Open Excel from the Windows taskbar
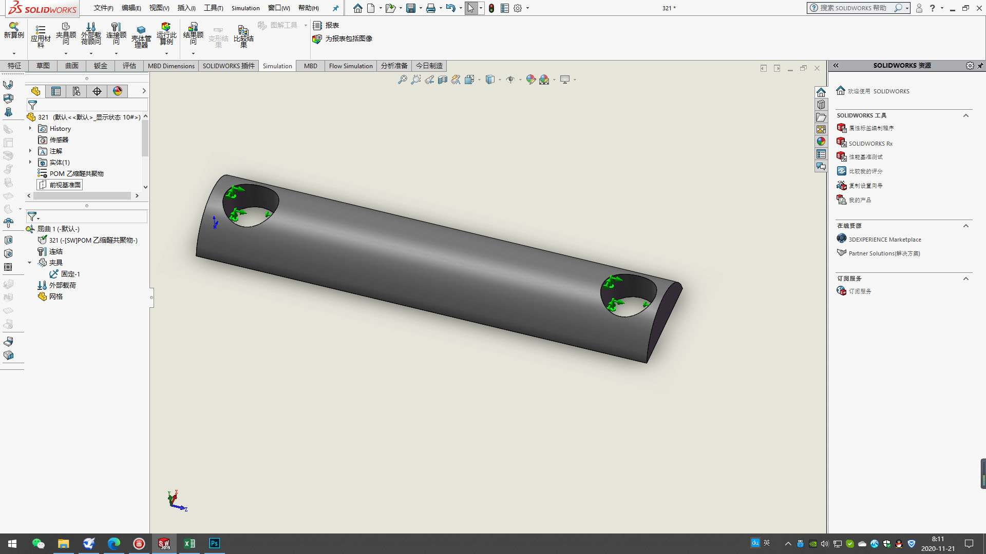This screenshot has width=986, height=554. tap(189, 544)
